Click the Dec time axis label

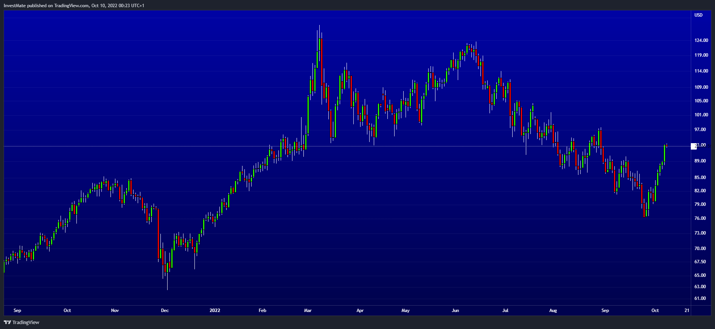coord(165,310)
